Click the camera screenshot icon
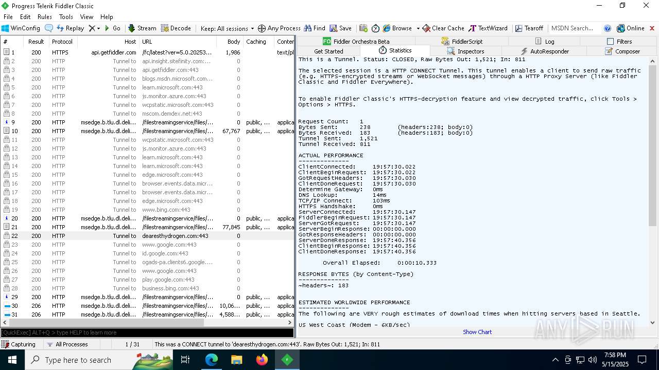 coord(363,28)
